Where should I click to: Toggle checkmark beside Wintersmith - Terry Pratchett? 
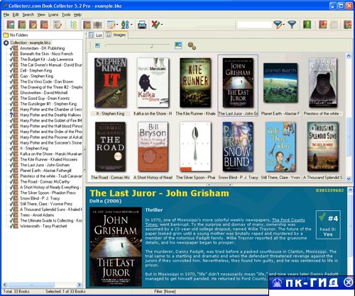pos(11,226)
